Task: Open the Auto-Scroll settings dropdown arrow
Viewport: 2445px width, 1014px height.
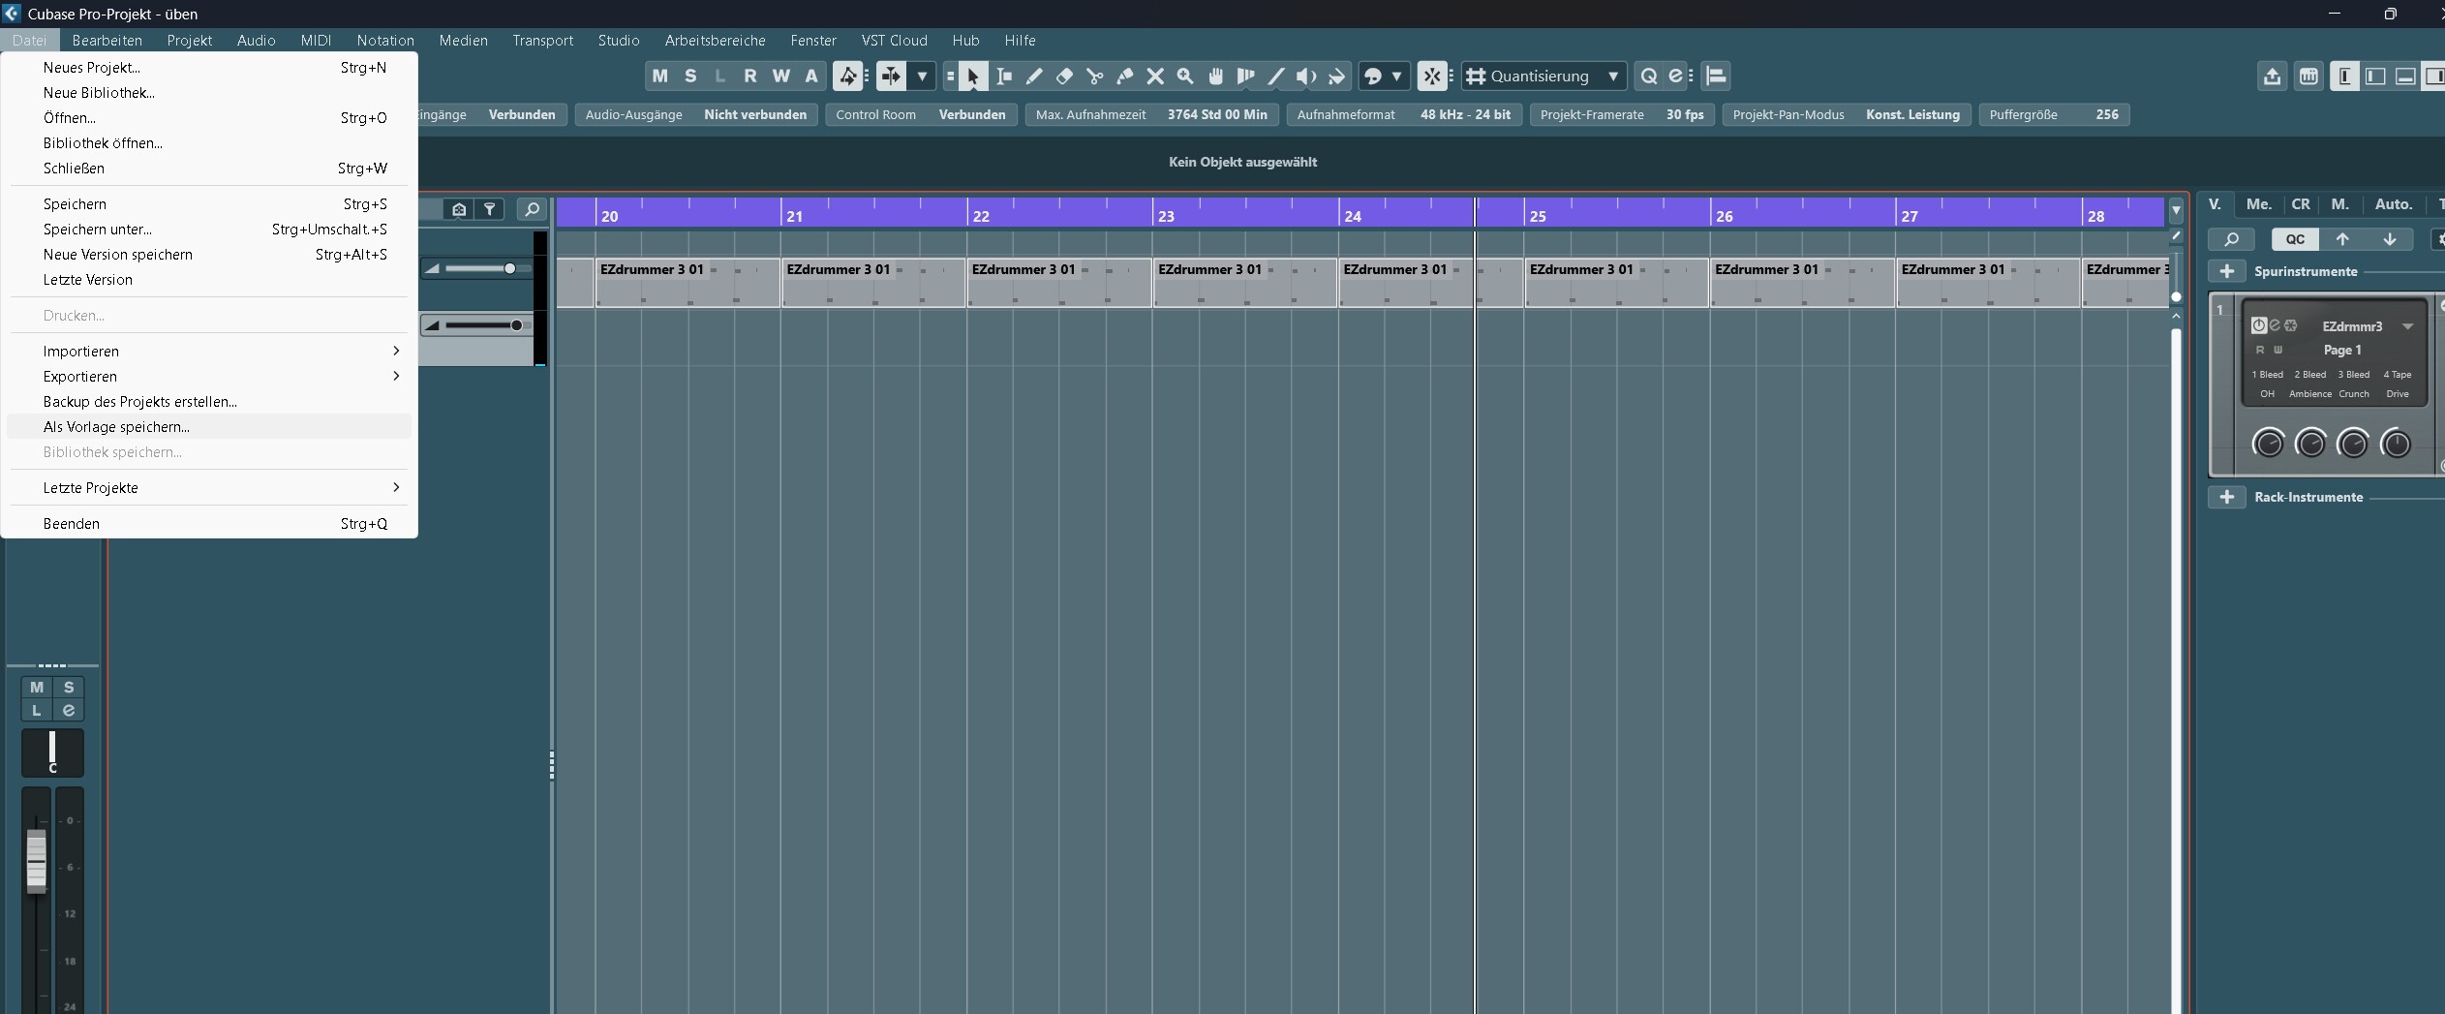Action: [922, 76]
